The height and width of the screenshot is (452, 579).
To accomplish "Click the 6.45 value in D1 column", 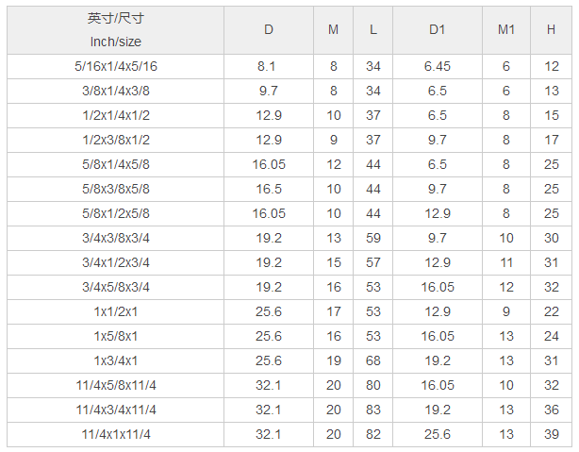I will [x=437, y=67].
